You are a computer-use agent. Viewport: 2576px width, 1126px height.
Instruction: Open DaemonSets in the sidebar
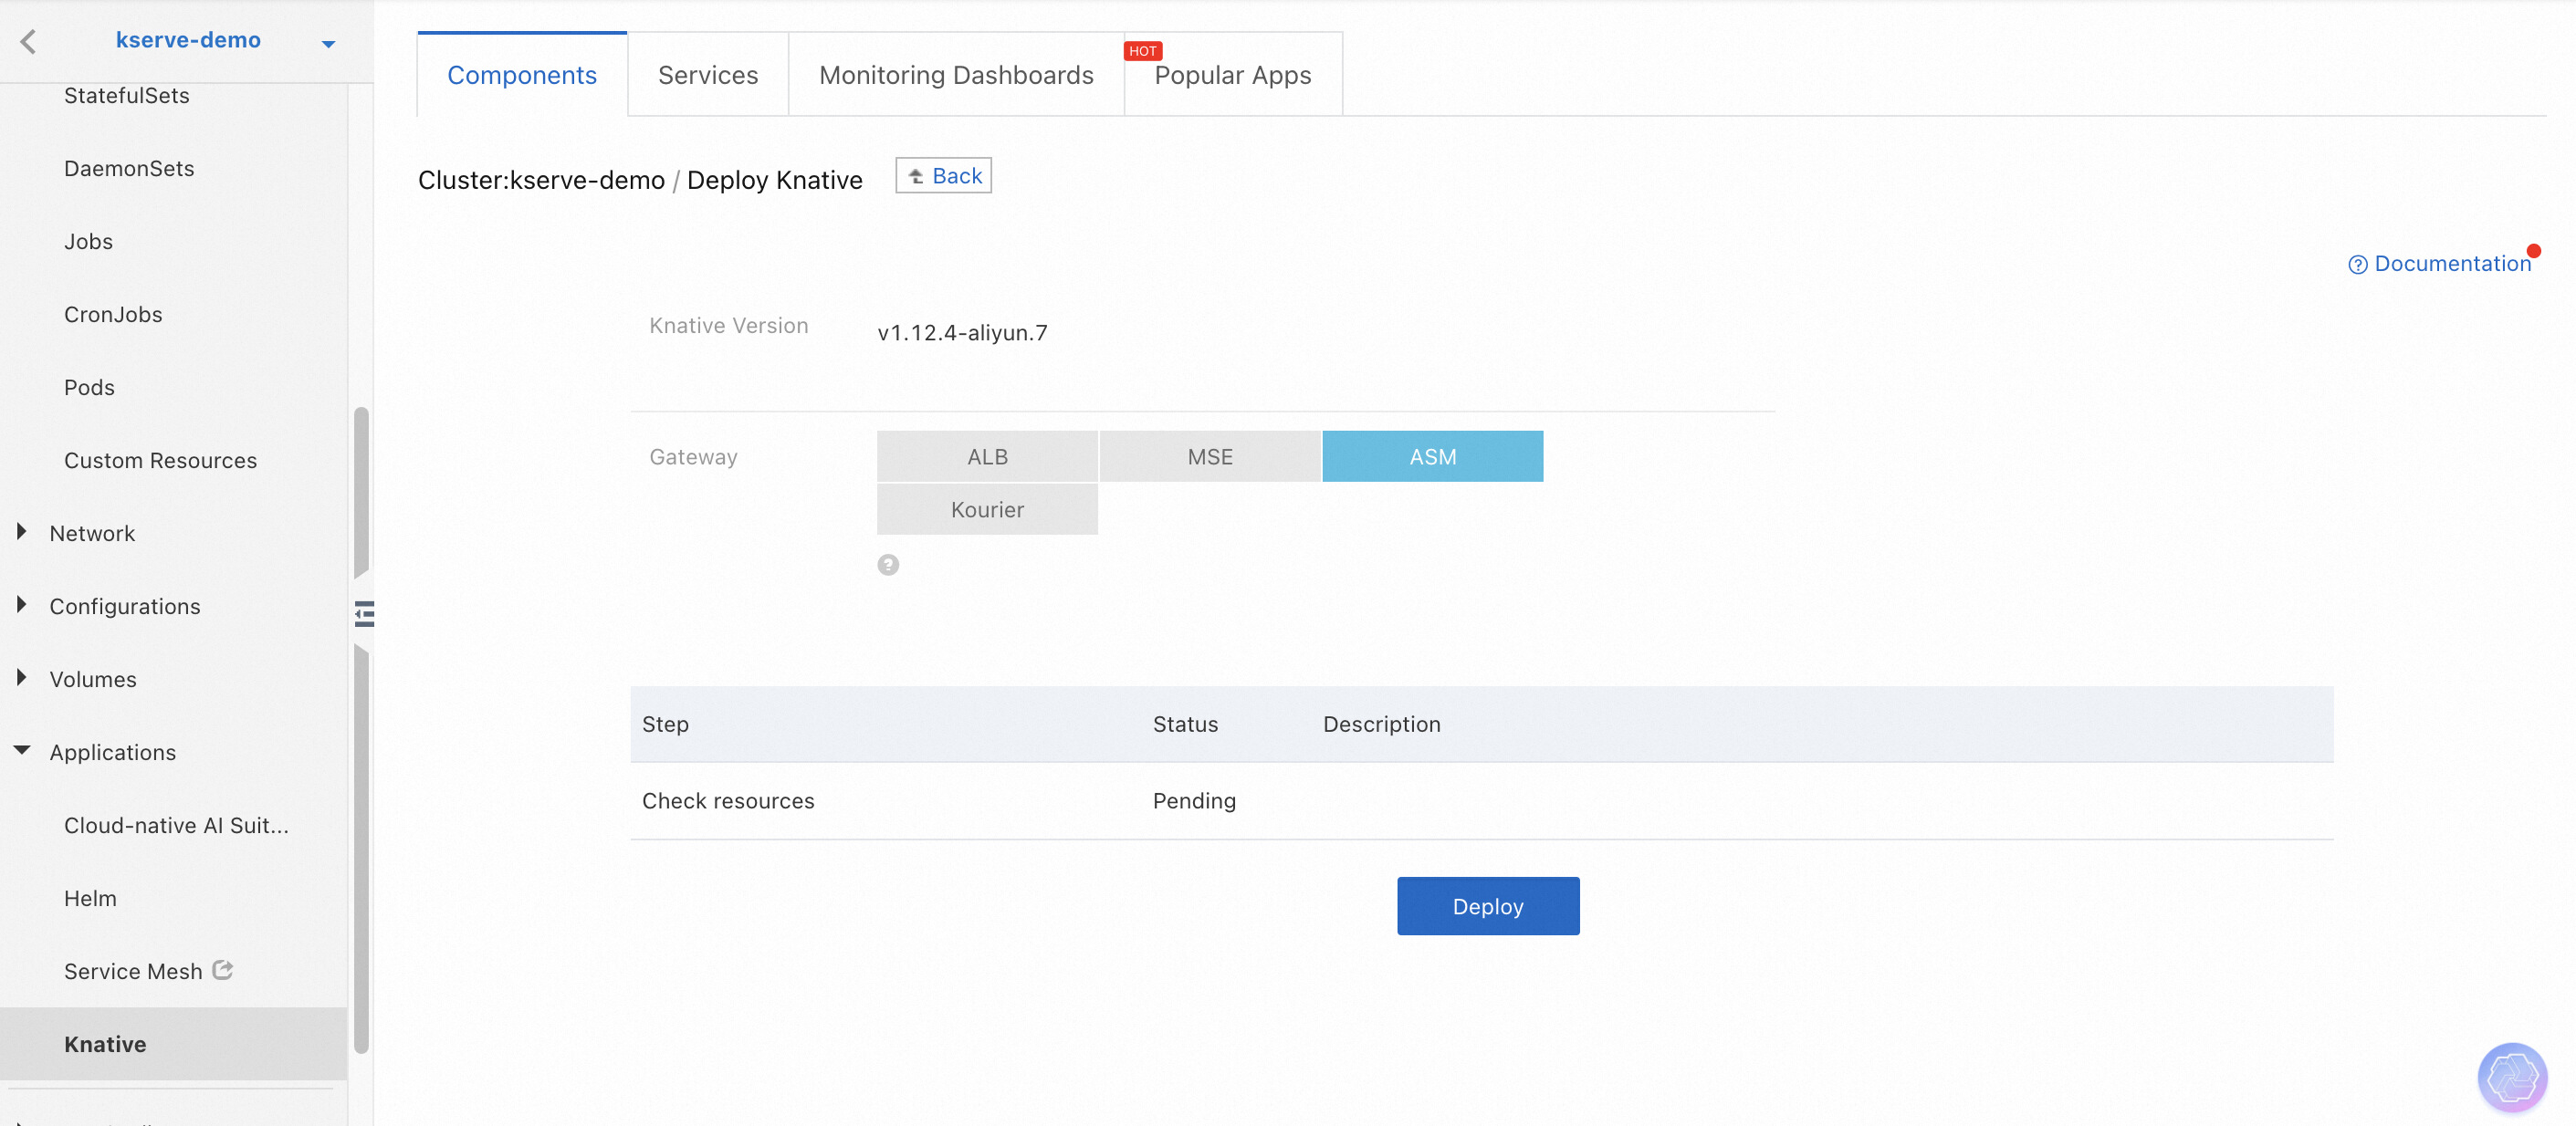[x=129, y=169]
